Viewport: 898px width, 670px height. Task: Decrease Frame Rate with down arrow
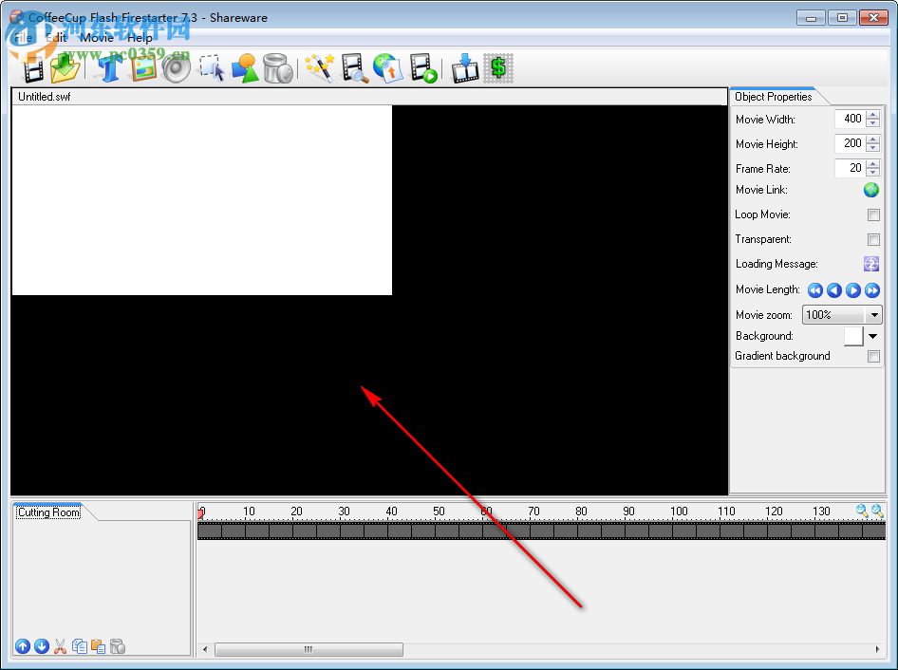[872, 172]
